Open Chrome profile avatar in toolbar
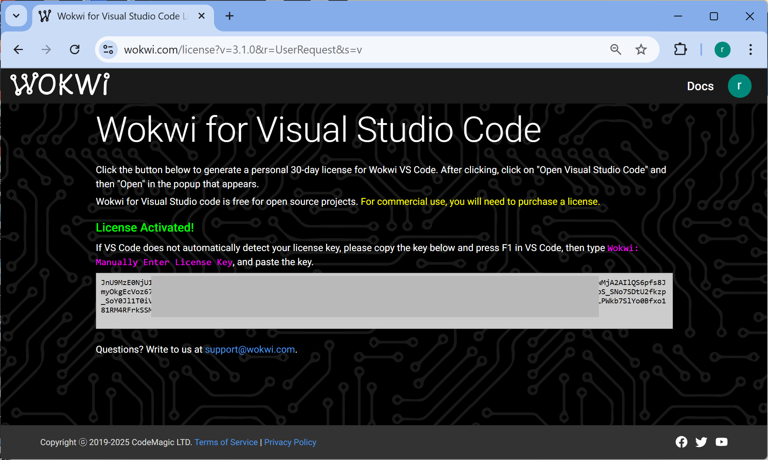 click(x=722, y=50)
